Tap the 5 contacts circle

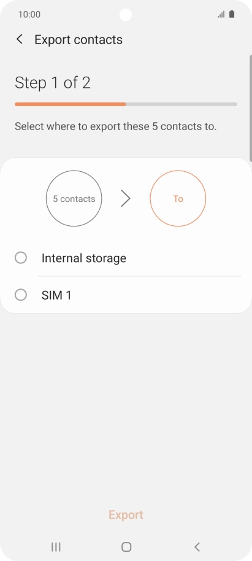click(74, 199)
